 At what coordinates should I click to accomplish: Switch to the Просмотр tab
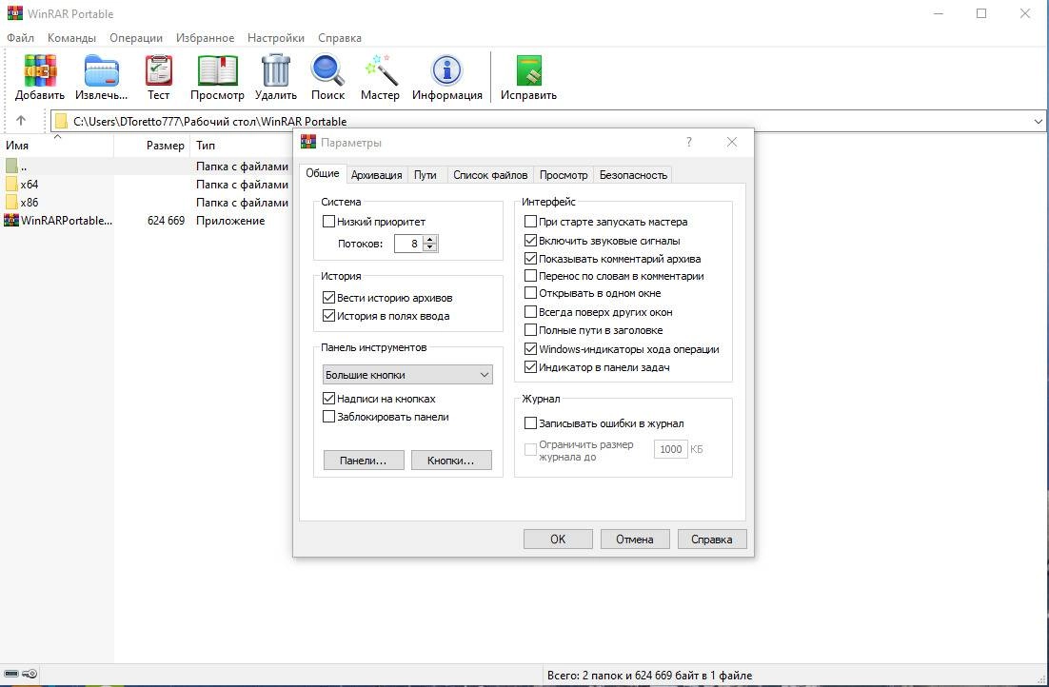(564, 174)
